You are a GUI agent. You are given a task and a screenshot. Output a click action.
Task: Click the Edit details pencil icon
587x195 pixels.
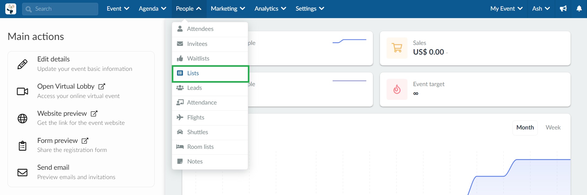coord(22,64)
